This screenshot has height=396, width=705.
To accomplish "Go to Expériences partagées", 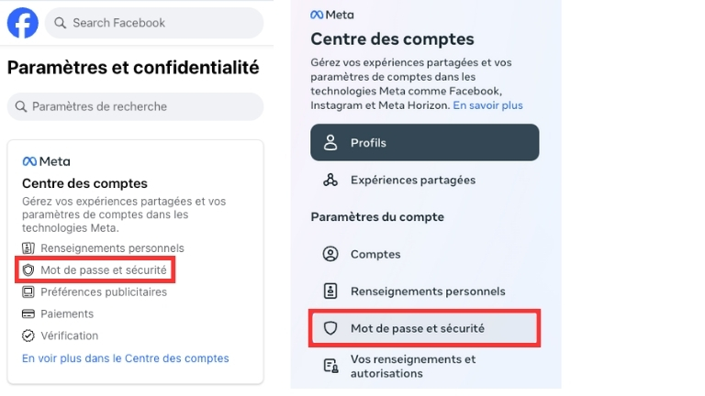I will [x=412, y=180].
